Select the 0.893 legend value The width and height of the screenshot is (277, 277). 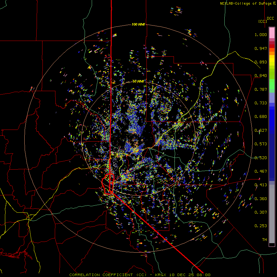click(x=261, y=62)
